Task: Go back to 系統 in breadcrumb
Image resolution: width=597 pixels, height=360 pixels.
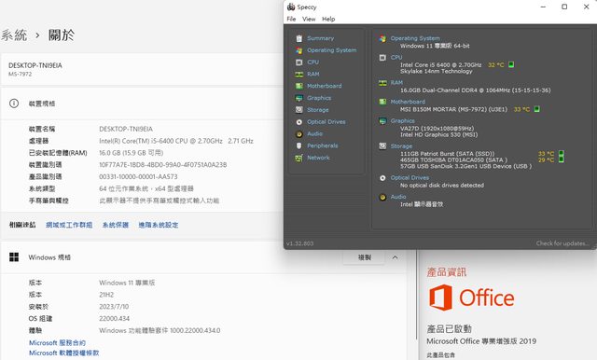Action: click(x=14, y=35)
